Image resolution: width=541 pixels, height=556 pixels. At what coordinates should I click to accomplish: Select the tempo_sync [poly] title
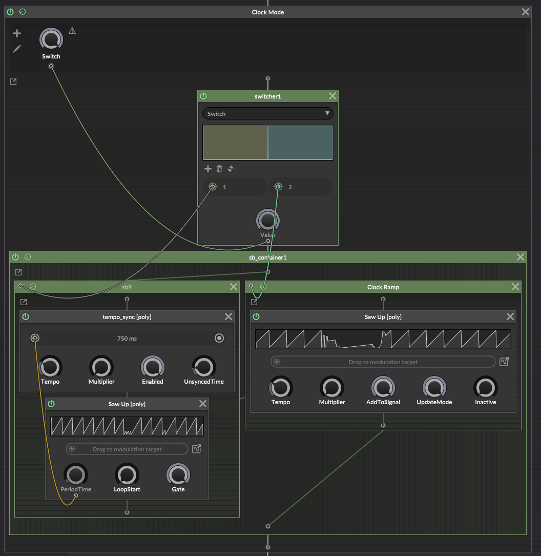pos(127,317)
